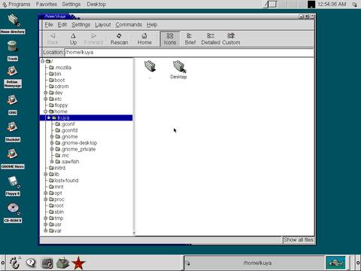361x271 pixels.
Task: Open the Layout menu
Action: tap(103, 25)
